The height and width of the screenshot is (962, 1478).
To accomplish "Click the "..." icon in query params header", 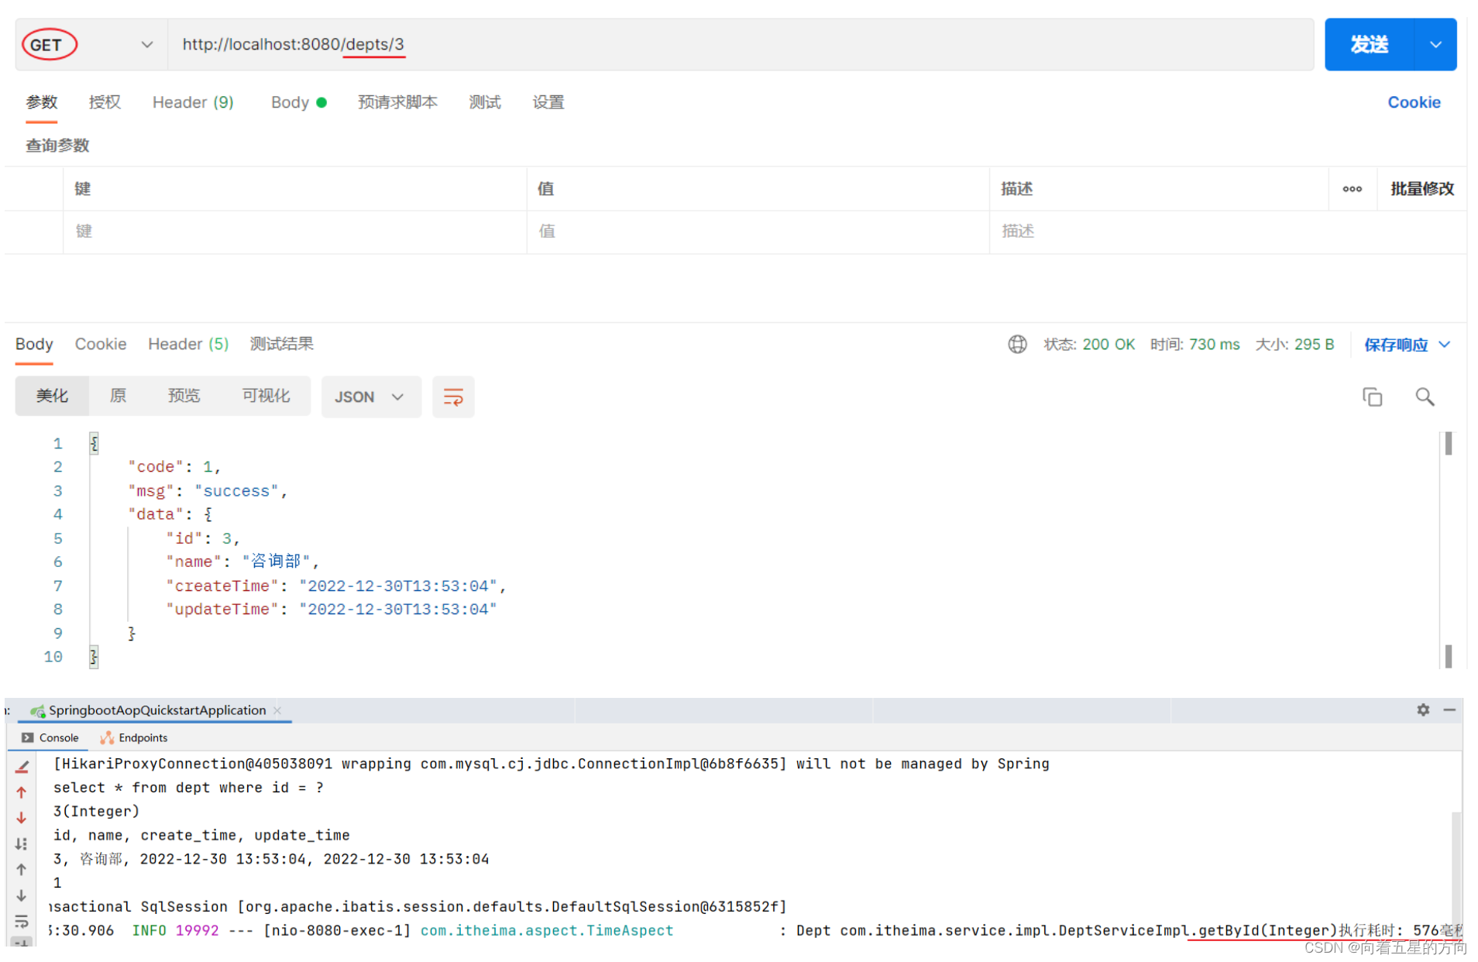I will [x=1352, y=188].
